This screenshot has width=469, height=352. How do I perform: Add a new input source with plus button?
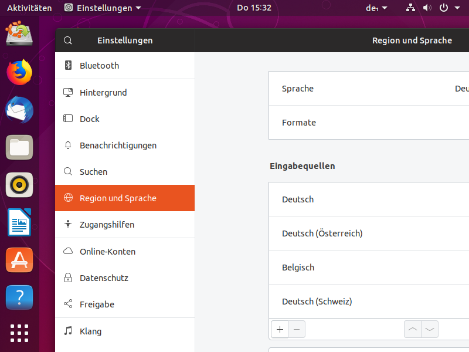pyautogui.click(x=280, y=329)
